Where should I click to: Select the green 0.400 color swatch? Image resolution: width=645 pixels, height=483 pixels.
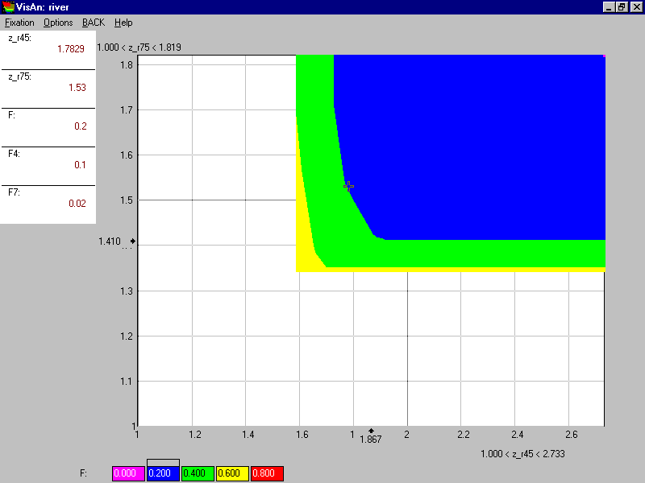(x=198, y=473)
